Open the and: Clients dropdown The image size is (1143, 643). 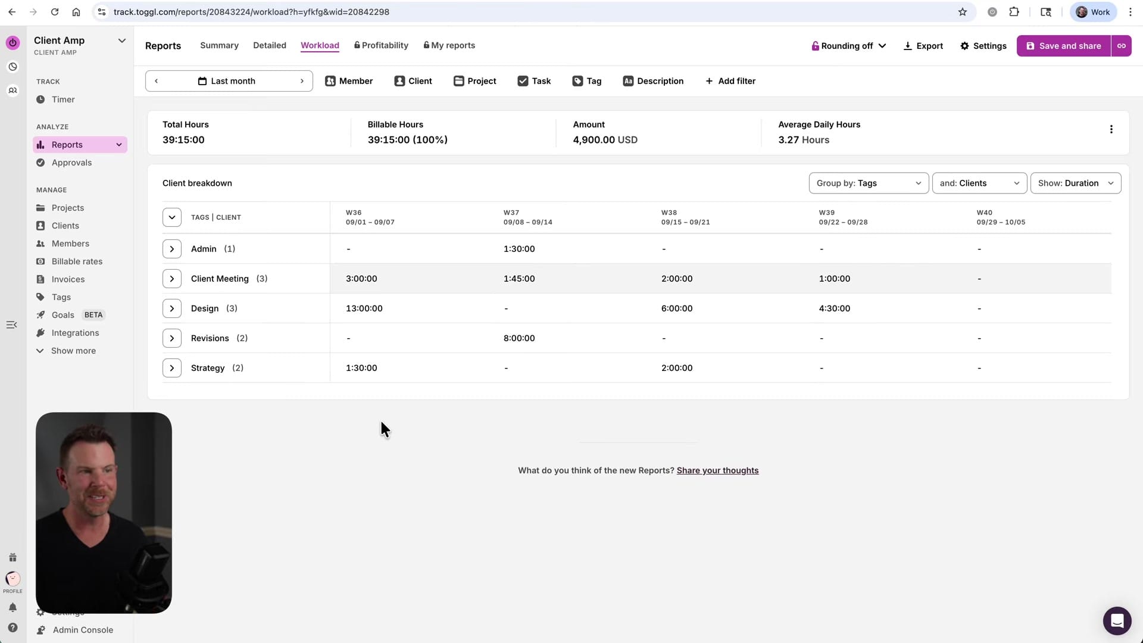point(979,183)
